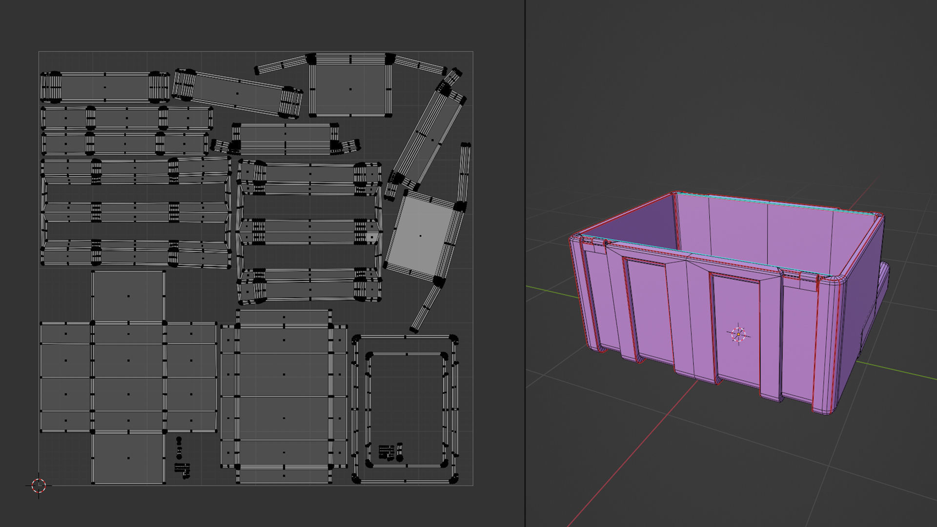
Task: Select the cross-shaped unfolded UV island
Action: click(x=128, y=377)
